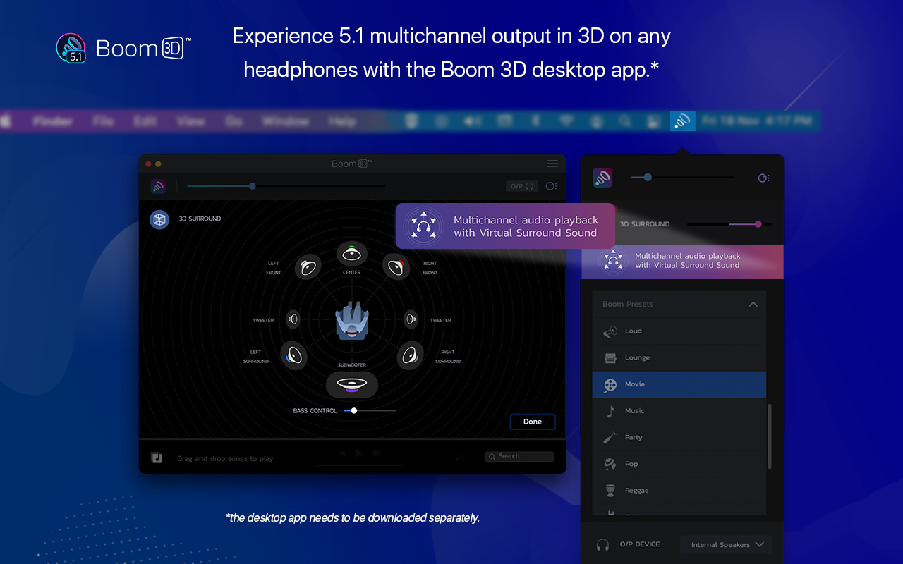Image resolution: width=903 pixels, height=564 pixels.
Task: Click the Left Surround speaker
Action: 294,356
